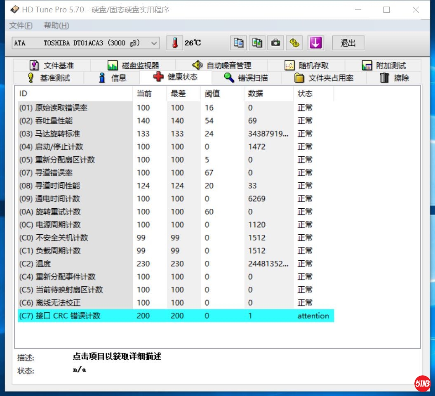Select the (C2) 温度 attribute row
This screenshot has height=396, width=435.
pos(176,264)
